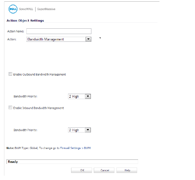Viewport: 195px width, 180px height.
Task: Expand the outbound Bandwidth Priority dropdown arrow
Action: pyautogui.click(x=88, y=96)
